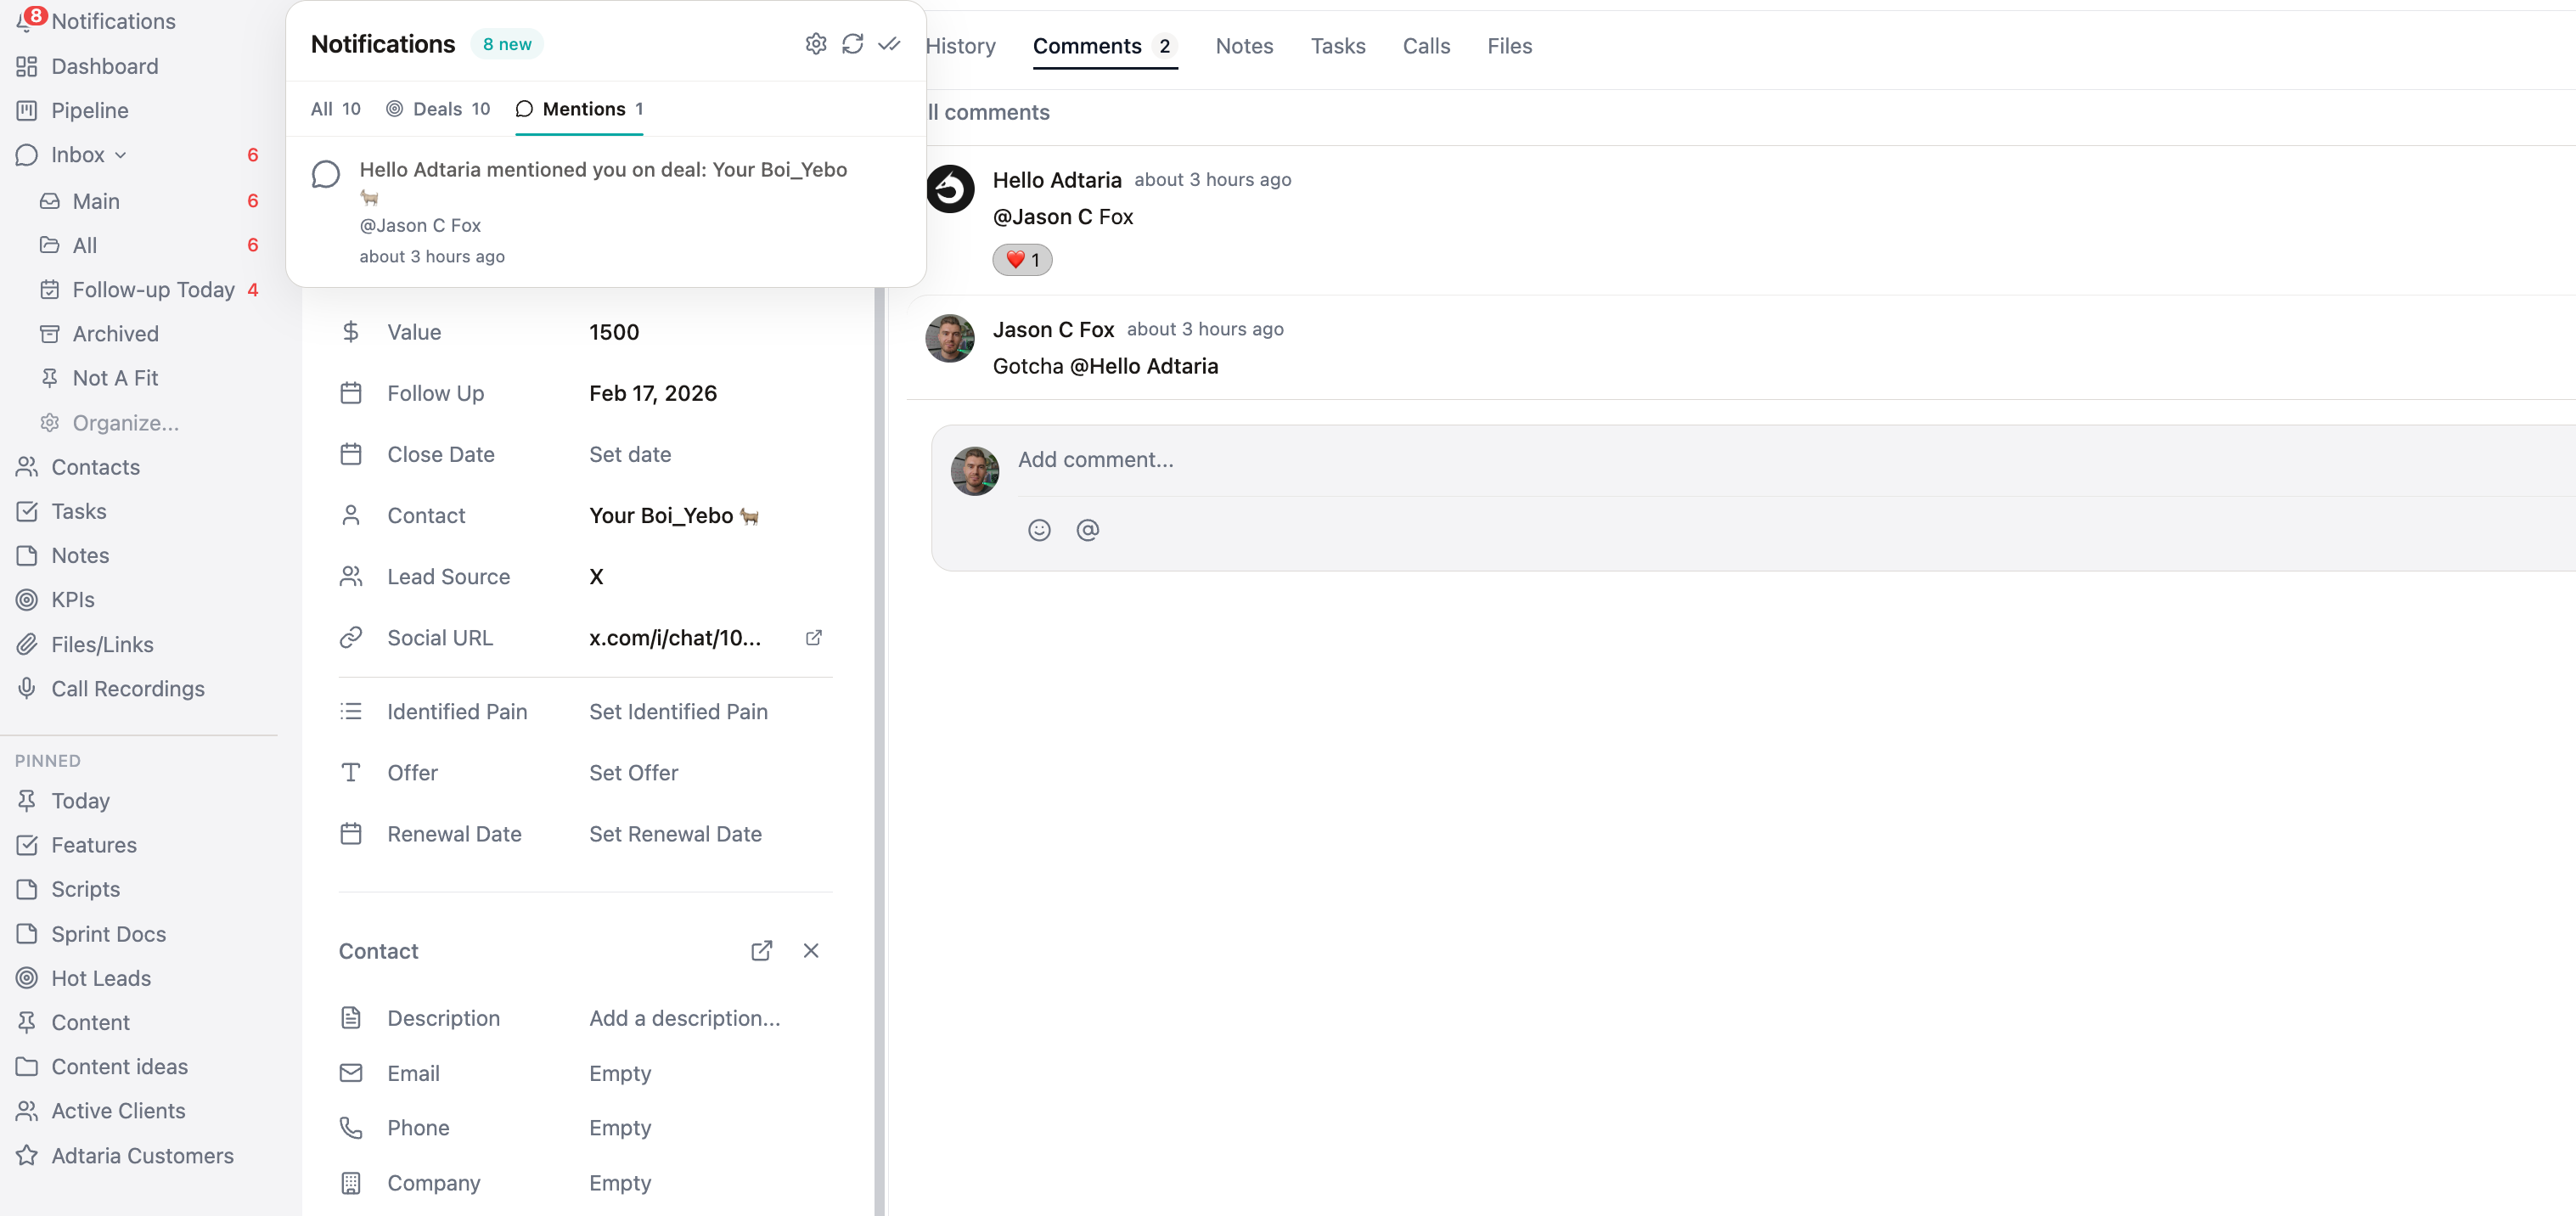Viewport: 2576px width, 1216px height.
Task: Switch to the Notes tab
Action: (x=1243, y=46)
